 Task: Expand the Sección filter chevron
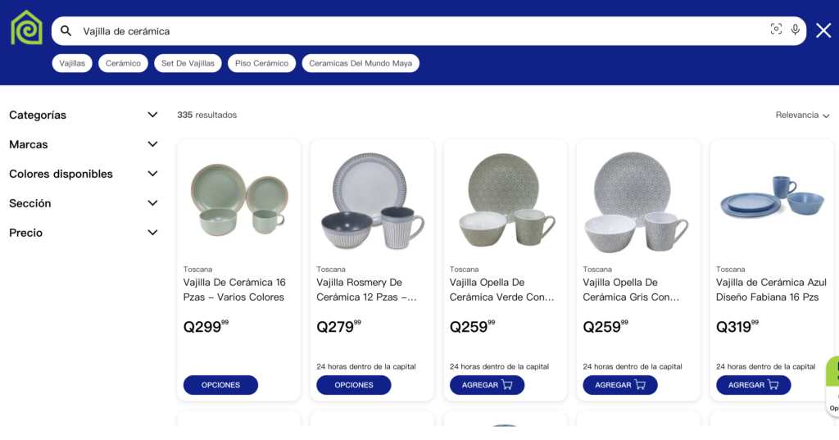click(152, 203)
